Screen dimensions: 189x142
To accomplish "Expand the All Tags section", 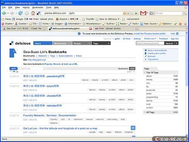I will [145, 112].
